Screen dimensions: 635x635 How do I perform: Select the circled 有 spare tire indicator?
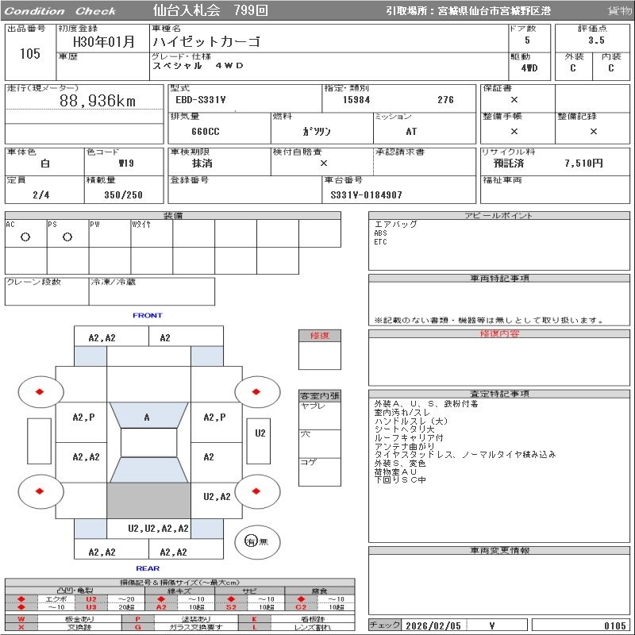point(251,541)
